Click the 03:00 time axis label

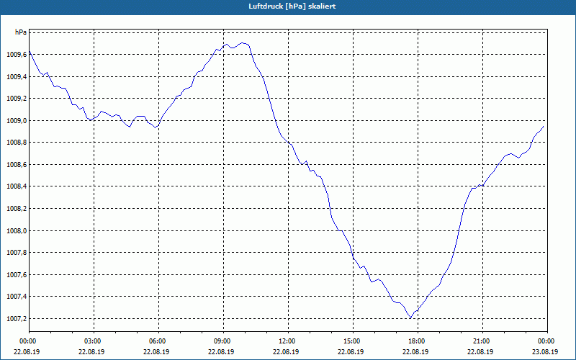point(94,341)
